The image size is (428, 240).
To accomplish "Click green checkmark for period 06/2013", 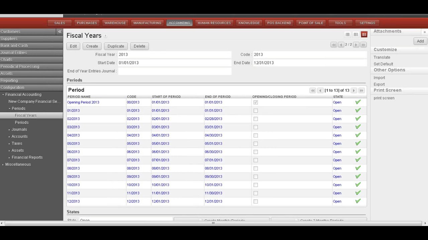I will pos(358,151).
